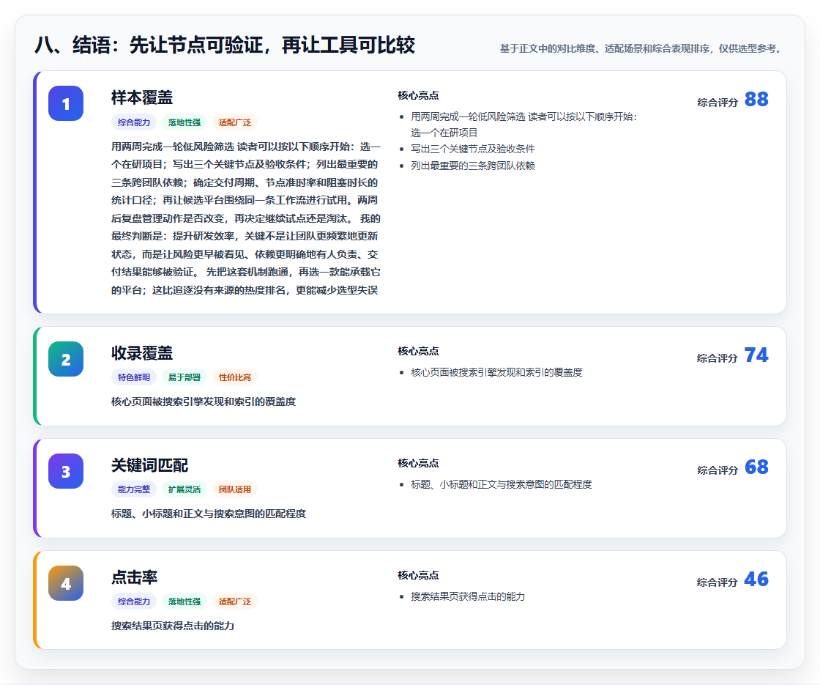The width and height of the screenshot is (820, 685).
Task: Click bullet 写出三个关键节点及验收条件
Action: pos(473,149)
